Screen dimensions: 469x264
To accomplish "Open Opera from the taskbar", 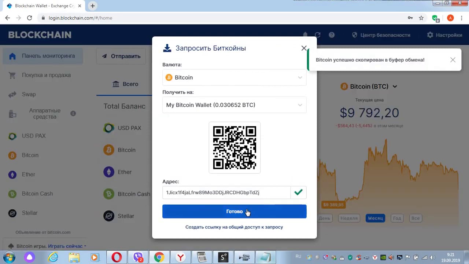I will (x=117, y=257).
